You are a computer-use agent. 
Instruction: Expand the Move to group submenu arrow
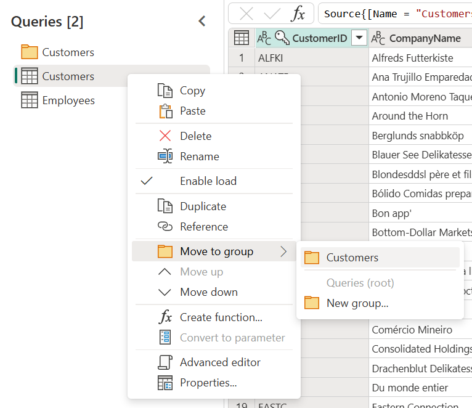click(x=283, y=251)
